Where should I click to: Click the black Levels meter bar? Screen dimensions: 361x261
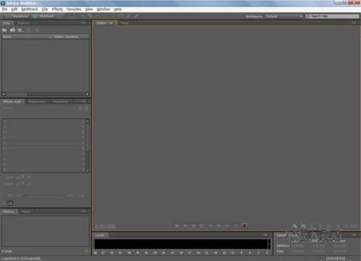click(181, 244)
